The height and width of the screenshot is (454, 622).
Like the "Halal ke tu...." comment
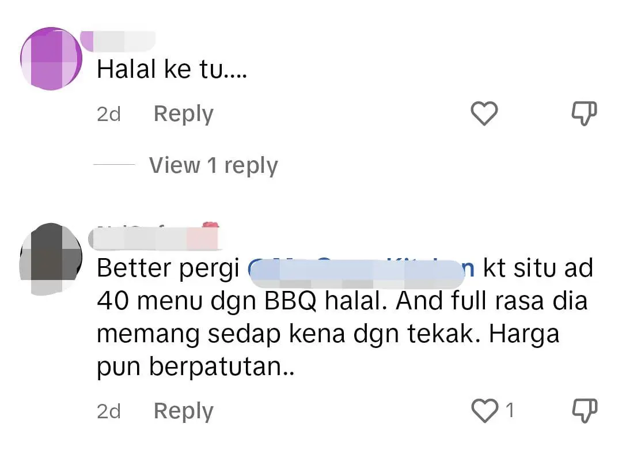[x=484, y=113]
